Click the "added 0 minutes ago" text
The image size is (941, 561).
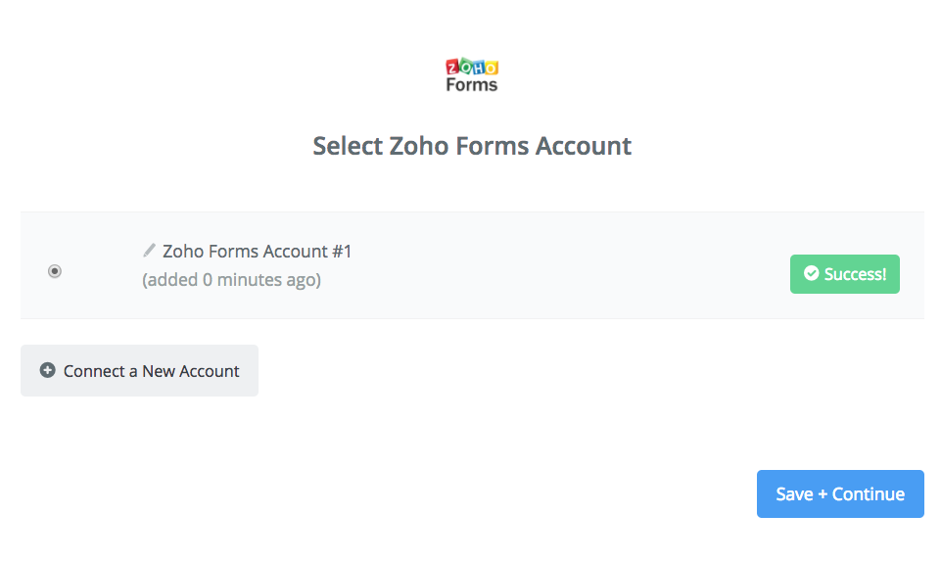(x=232, y=280)
